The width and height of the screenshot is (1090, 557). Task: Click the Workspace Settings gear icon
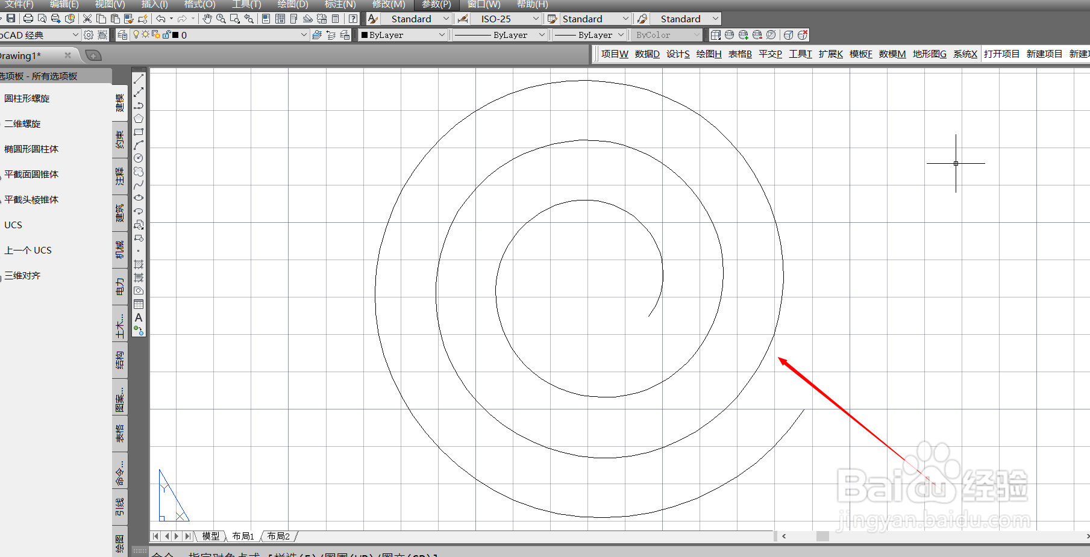(89, 35)
